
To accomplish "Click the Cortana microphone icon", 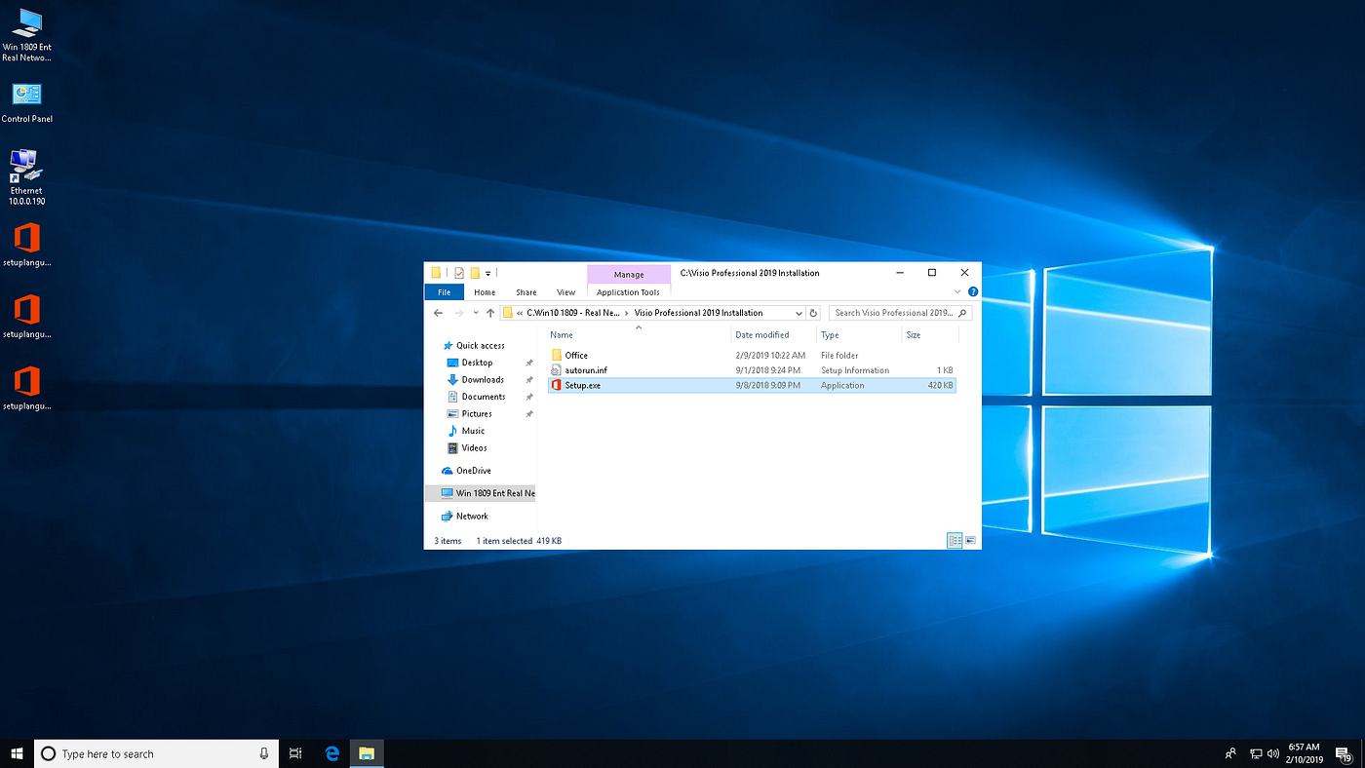I will [264, 753].
